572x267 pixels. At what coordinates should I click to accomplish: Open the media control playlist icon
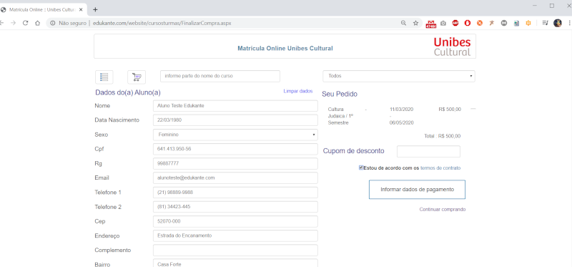(x=545, y=23)
